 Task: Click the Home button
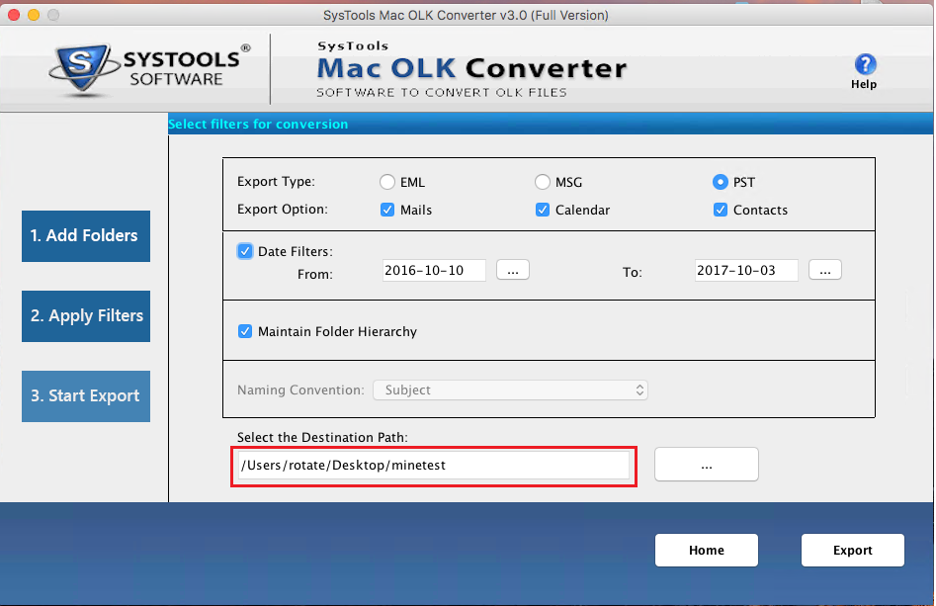pyautogui.click(x=706, y=550)
